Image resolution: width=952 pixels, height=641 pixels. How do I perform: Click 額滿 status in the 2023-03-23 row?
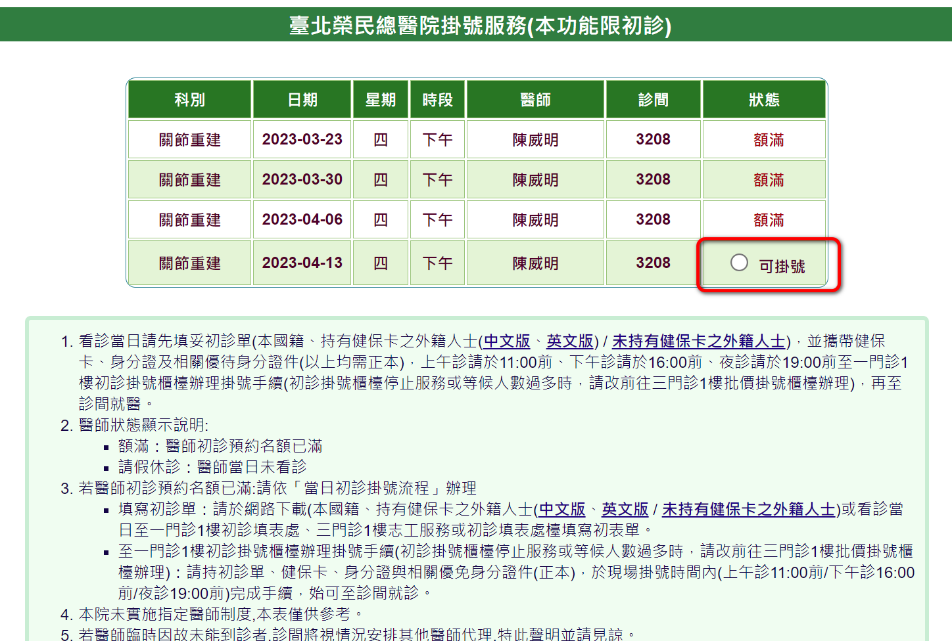click(x=769, y=140)
